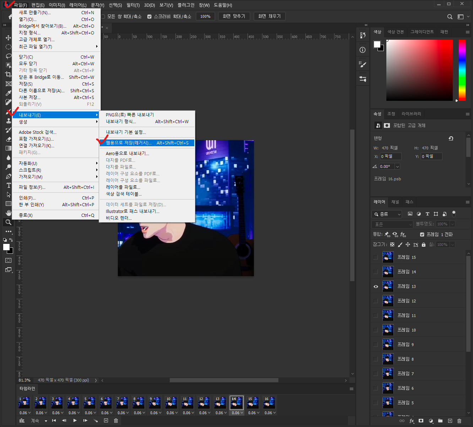
Task: Select the Rectangle shape tool
Action: 8,204
